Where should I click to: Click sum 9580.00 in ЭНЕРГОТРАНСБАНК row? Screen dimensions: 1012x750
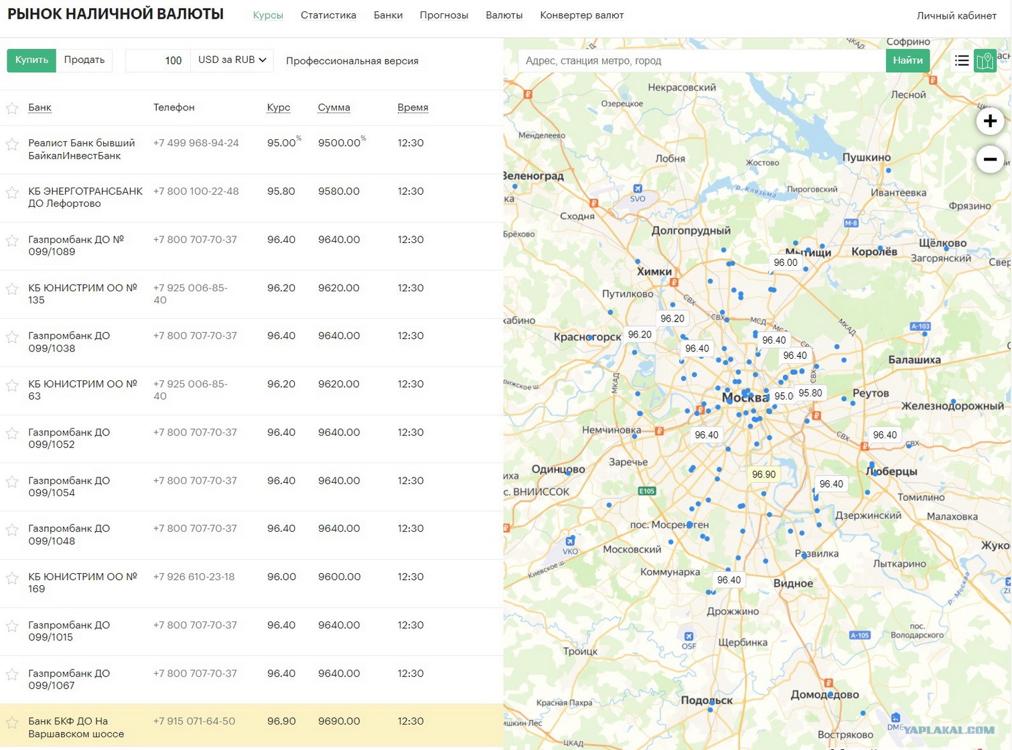[339, 191]
